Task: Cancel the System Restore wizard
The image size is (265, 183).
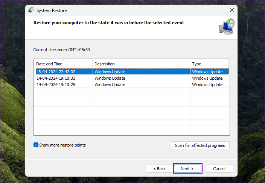Action: [219, 169]
